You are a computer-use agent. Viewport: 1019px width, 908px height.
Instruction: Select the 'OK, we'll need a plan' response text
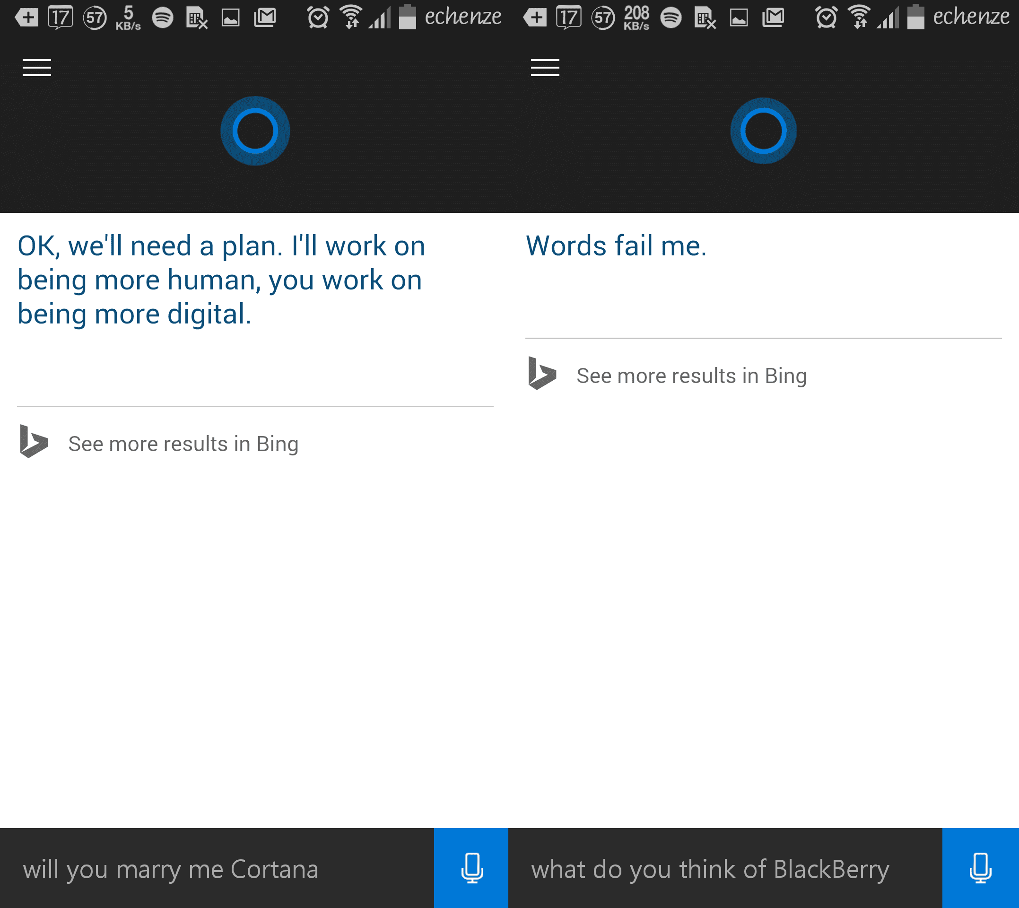click(221, 280)
